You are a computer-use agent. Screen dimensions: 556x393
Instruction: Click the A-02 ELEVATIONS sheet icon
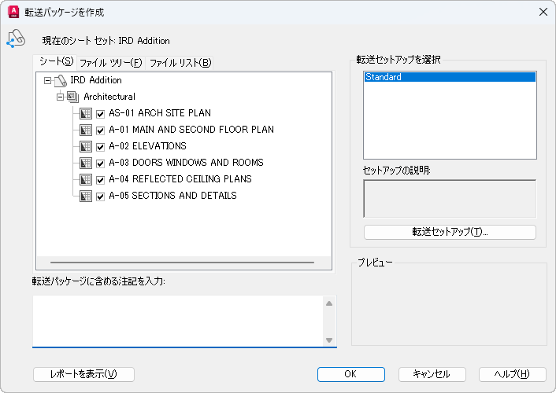pos(86,146)
